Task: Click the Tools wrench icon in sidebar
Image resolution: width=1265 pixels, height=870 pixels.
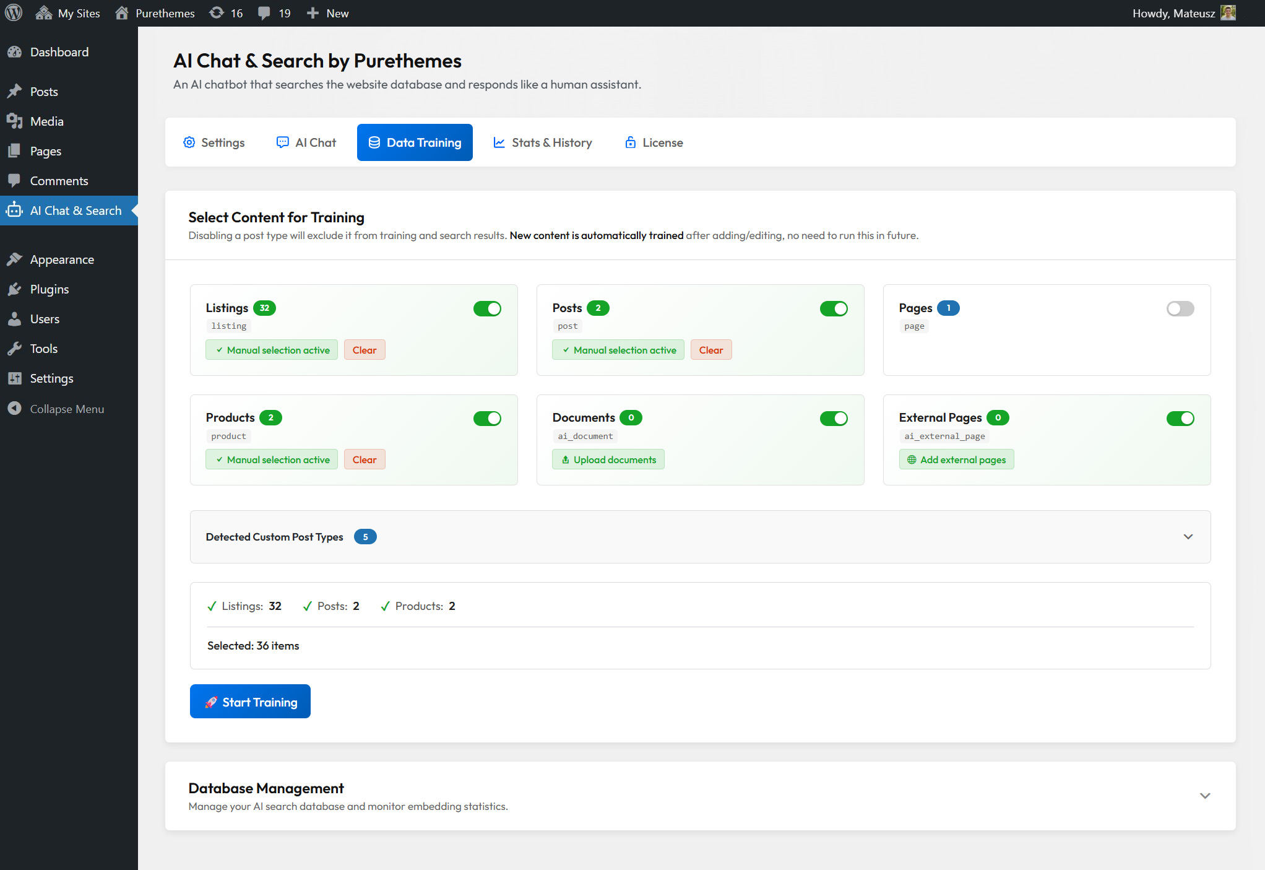Action: coord(15,349)
